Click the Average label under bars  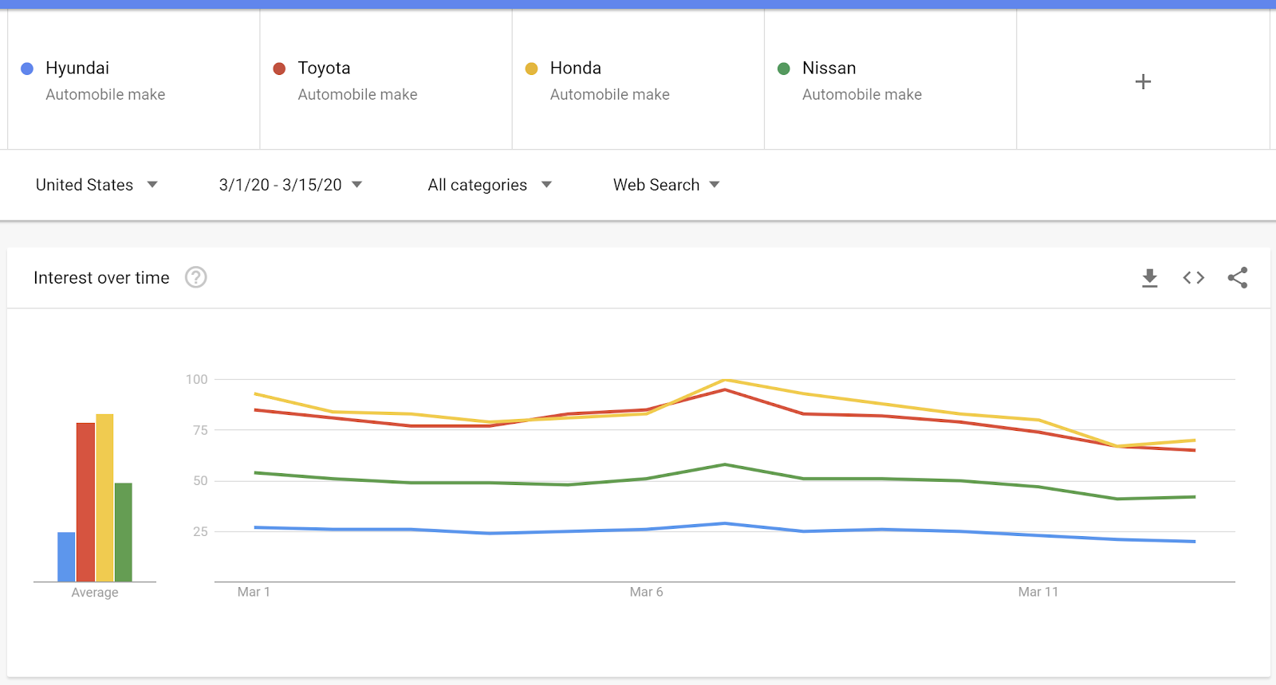tap(95, 593)
